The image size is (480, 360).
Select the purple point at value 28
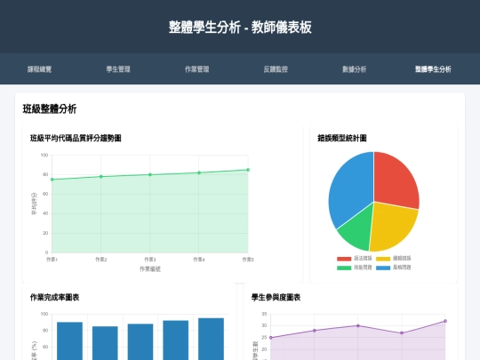(x=315, y=331)
